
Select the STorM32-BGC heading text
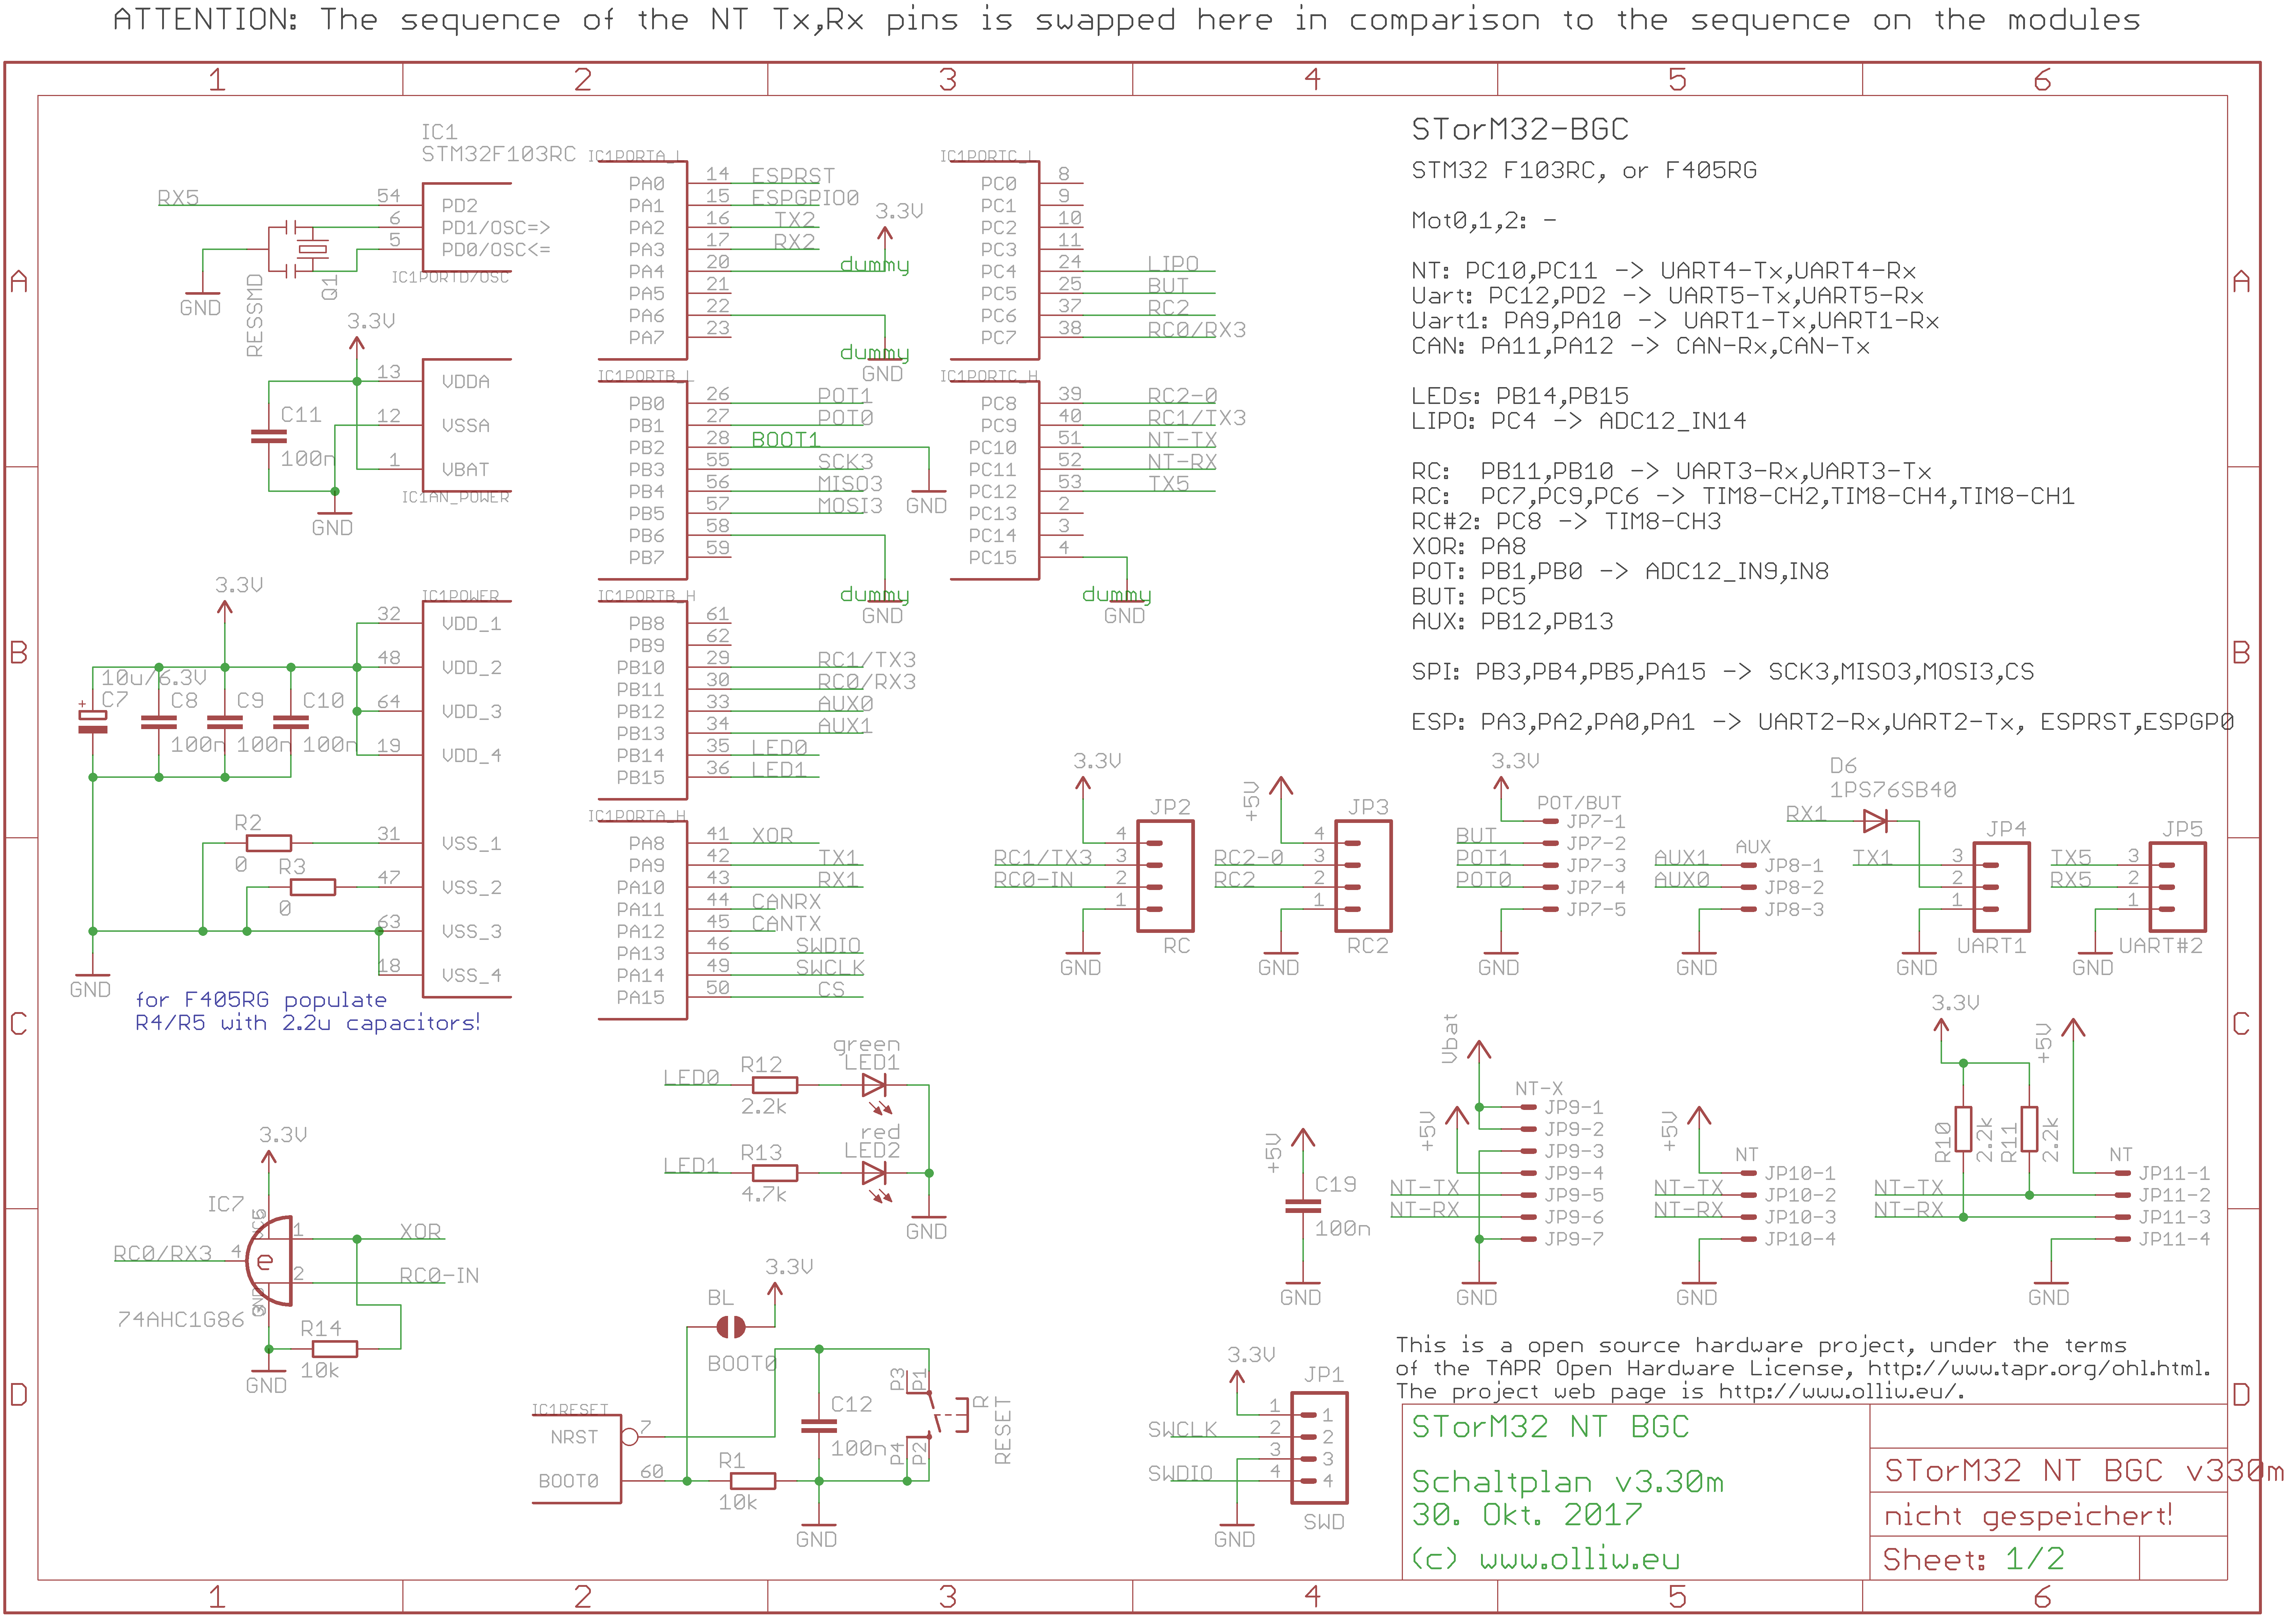pos(1519,129)
